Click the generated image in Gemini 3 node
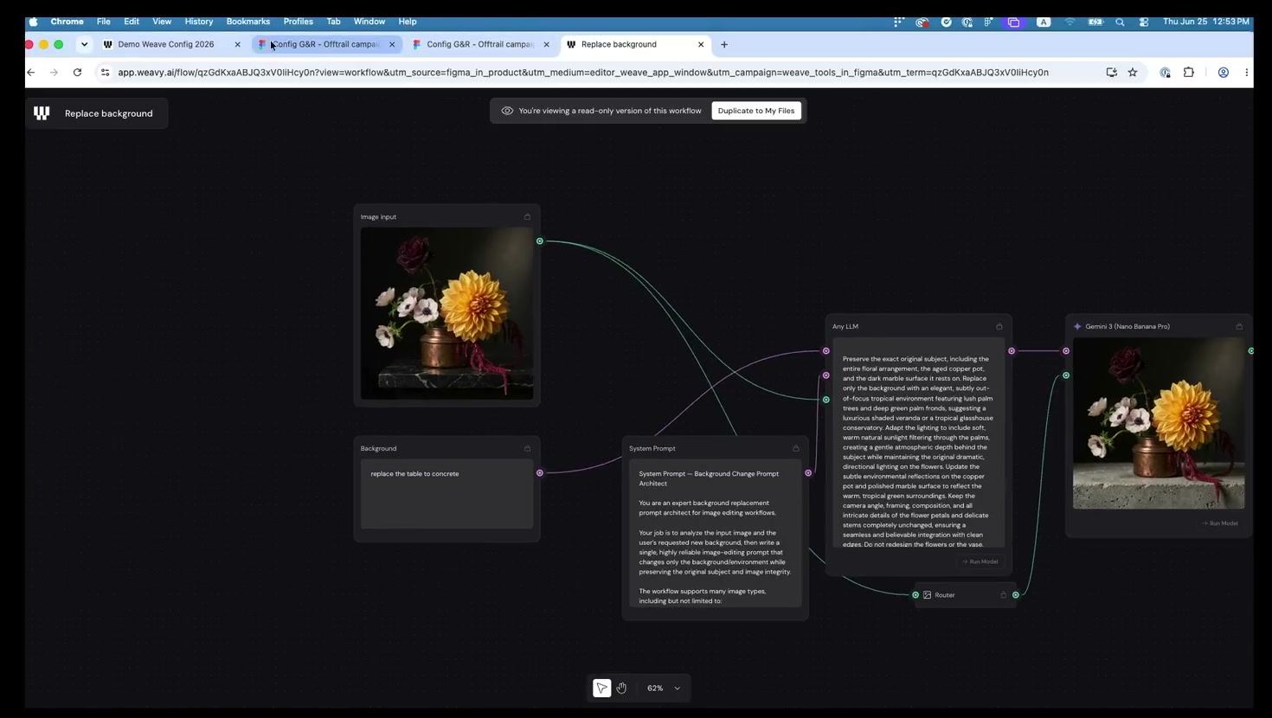This screenshot has width=1272, height=718. 1159,423
